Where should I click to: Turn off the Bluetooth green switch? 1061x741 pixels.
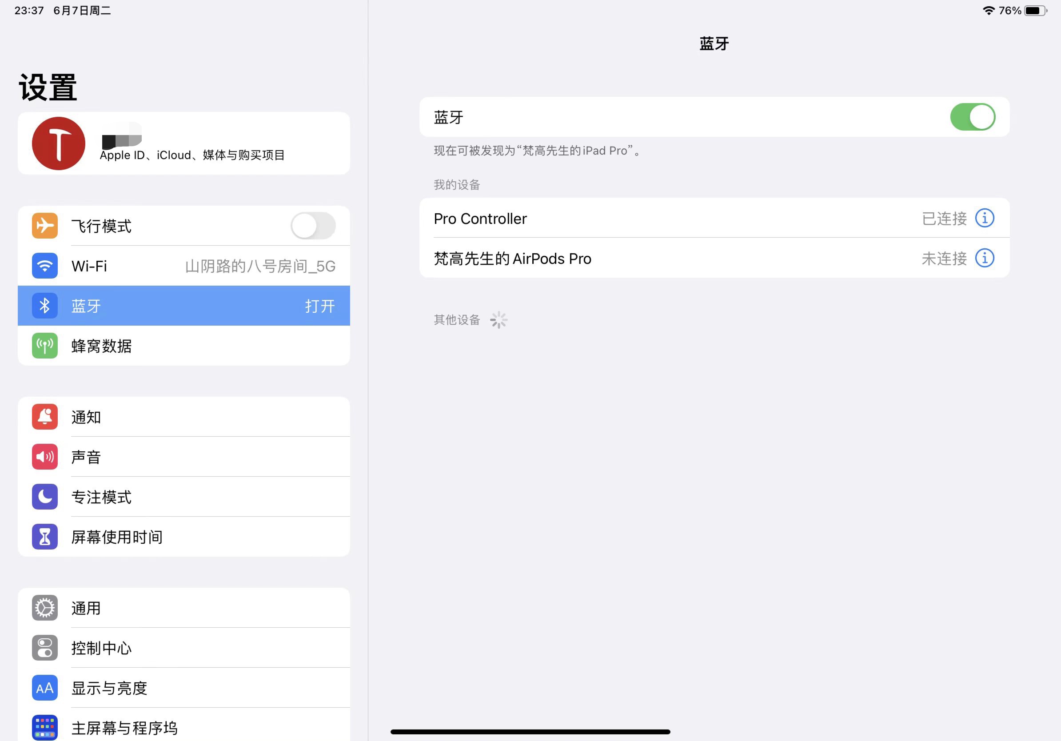(972, 117)
